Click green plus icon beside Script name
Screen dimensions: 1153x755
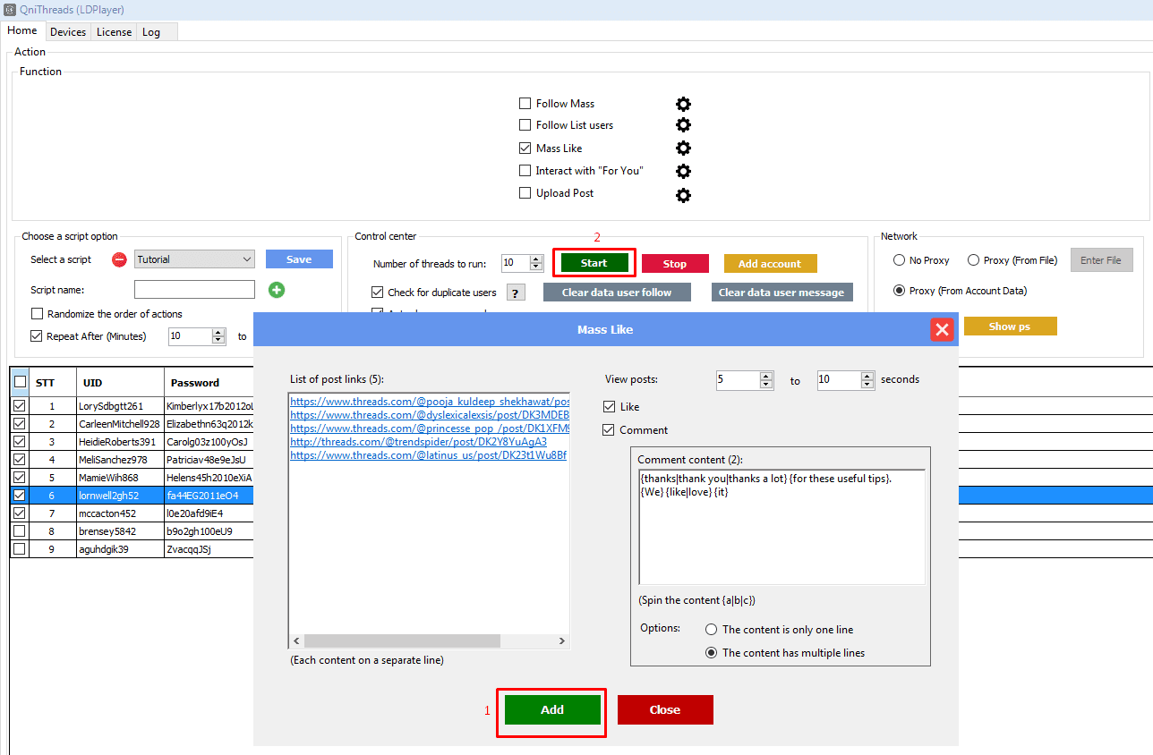(277, 290)
